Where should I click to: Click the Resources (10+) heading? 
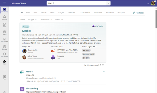(x=57, y=47)
